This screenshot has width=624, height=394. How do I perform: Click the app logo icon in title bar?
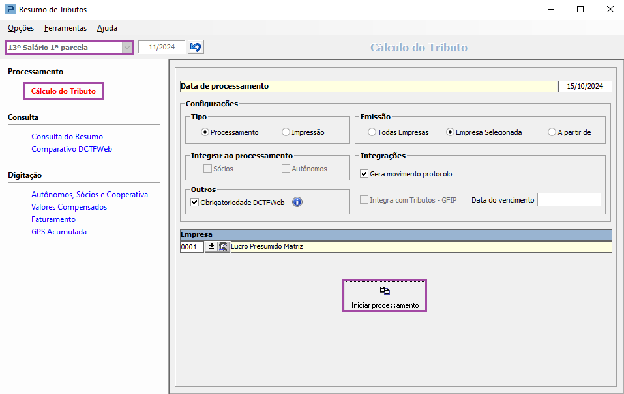[10, 10]
